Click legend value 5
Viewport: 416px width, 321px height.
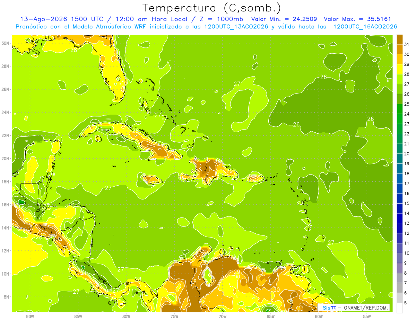406,303
